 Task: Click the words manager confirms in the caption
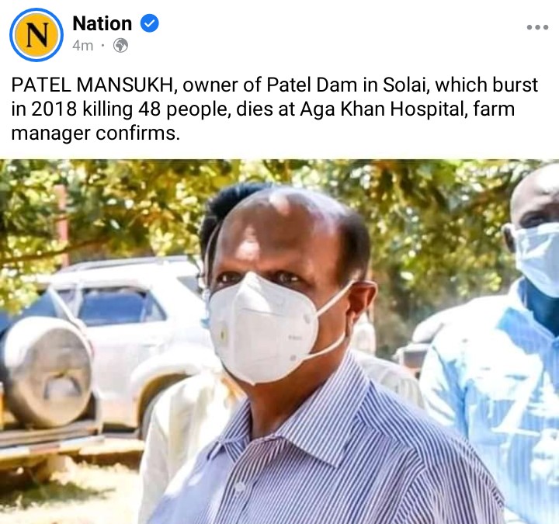94,134
